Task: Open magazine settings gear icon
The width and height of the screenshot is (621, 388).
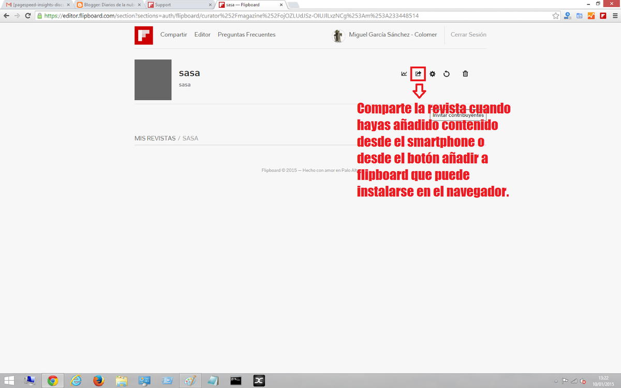Action: click(x=433, y=74)
